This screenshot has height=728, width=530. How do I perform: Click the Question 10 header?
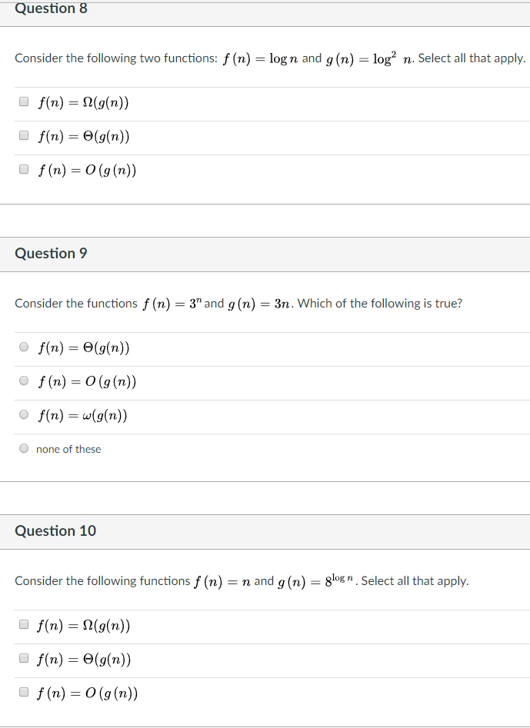[x=55, y=530]
